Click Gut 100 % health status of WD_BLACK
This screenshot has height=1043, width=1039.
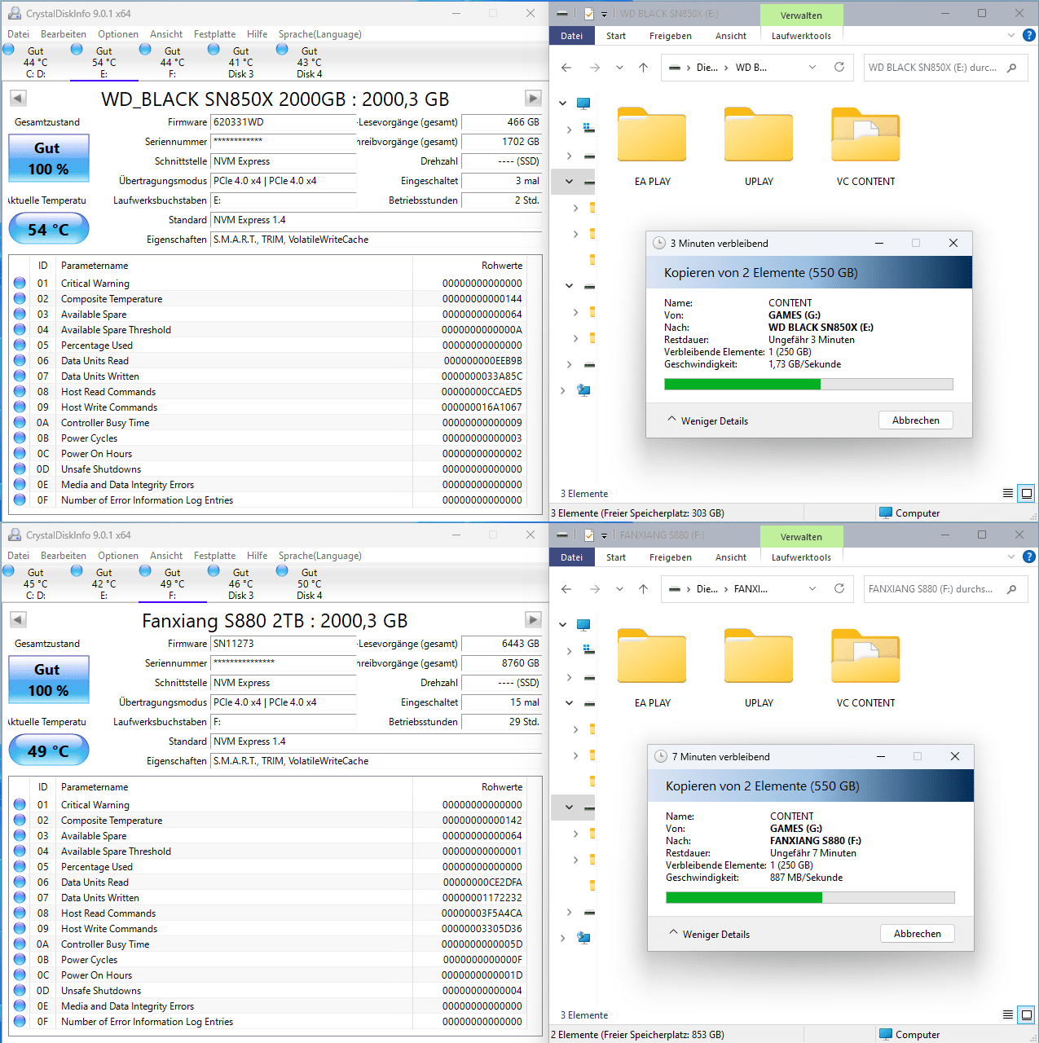[x=48, y=158]
